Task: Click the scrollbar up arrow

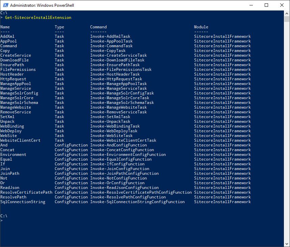Action: pos(287,13)
